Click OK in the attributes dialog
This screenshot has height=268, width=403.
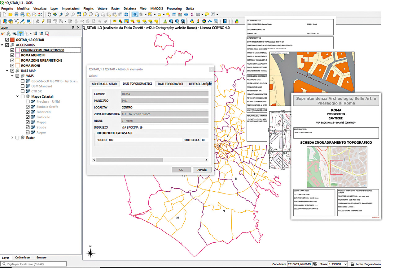click(x=181, y=170)
